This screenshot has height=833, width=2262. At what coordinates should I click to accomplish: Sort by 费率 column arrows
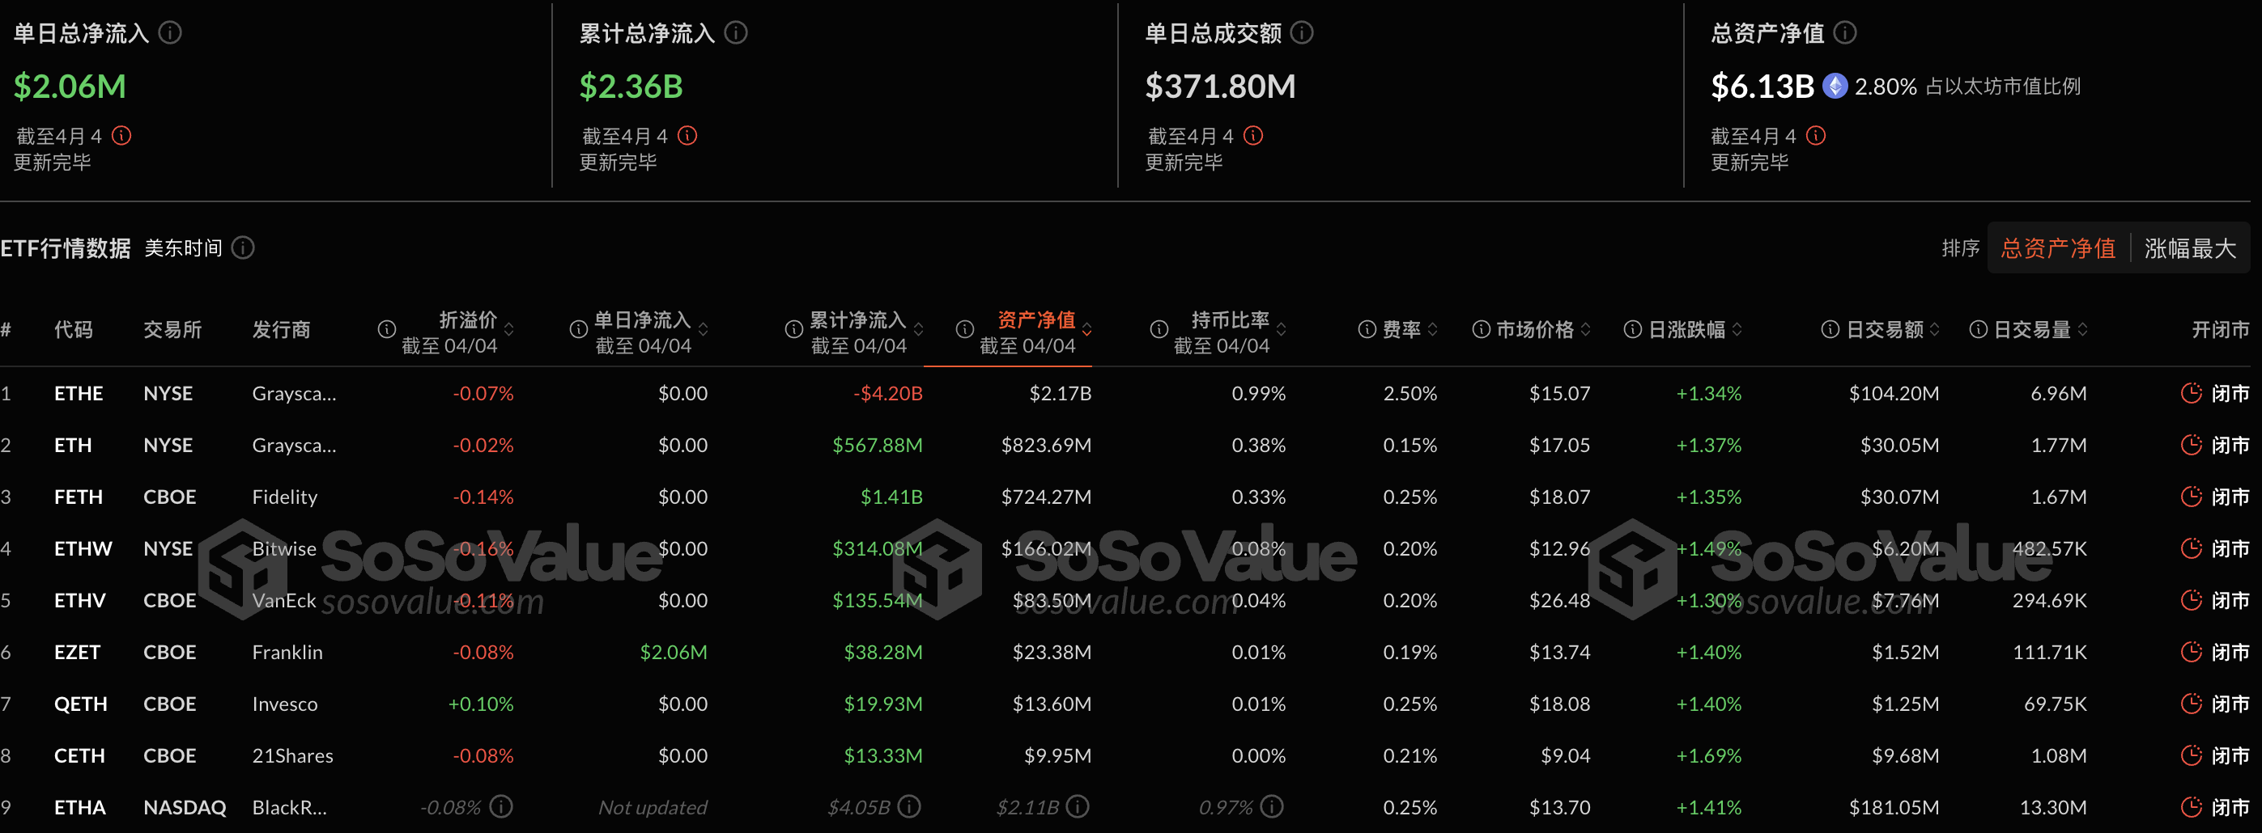[x=1433, y=330]
